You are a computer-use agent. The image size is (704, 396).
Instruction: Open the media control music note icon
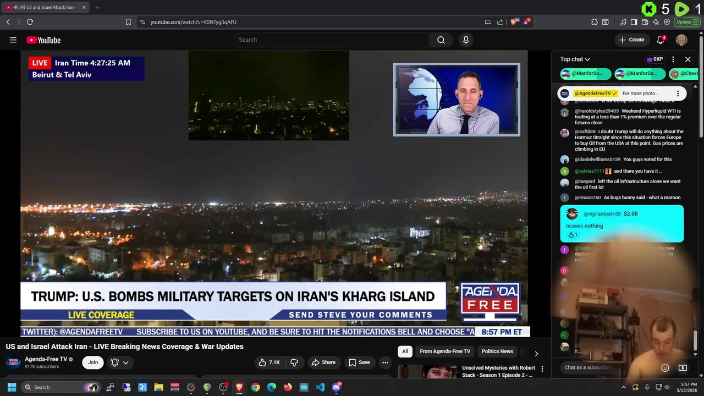[x=623, y=22]
